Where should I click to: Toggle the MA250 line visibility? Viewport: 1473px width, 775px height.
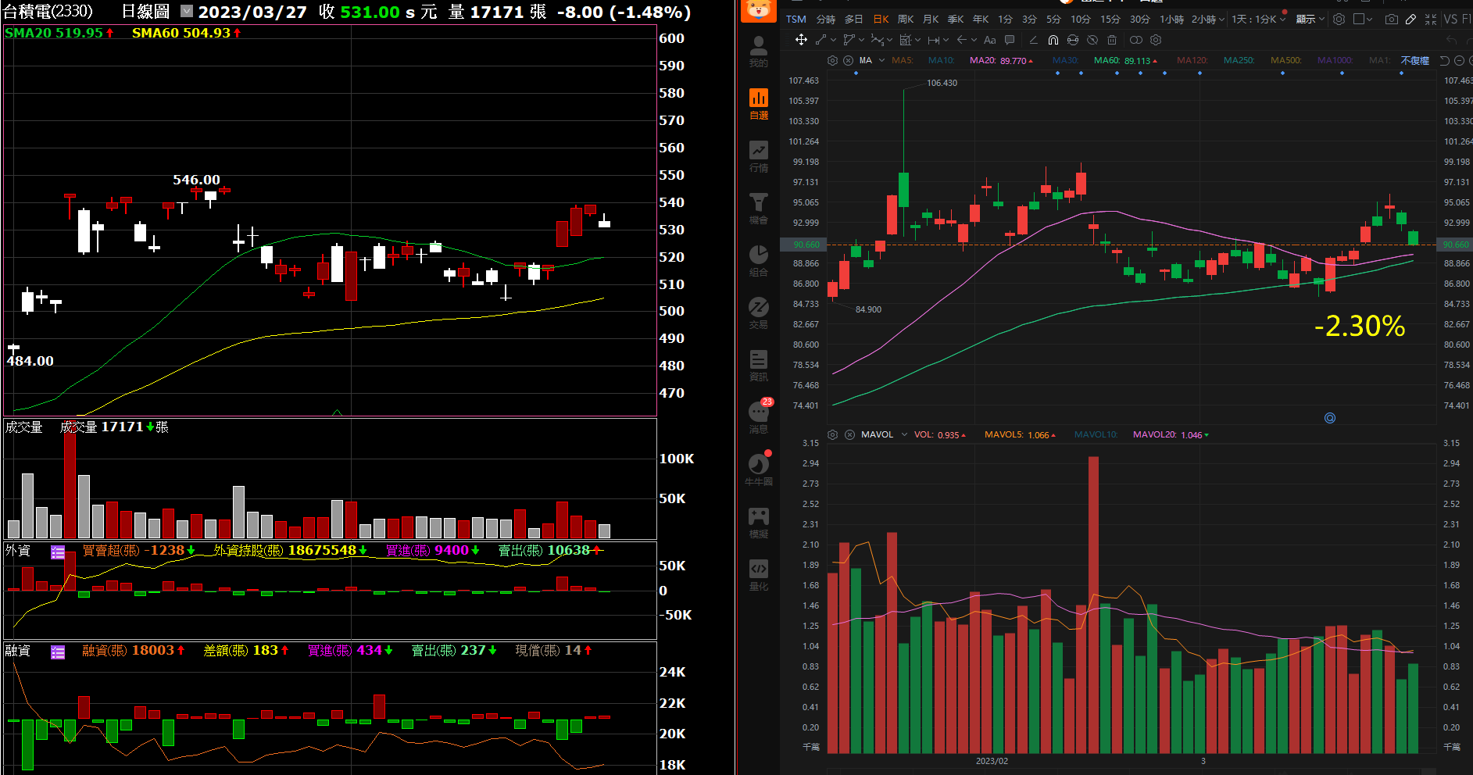click(x=1239, y=60)
